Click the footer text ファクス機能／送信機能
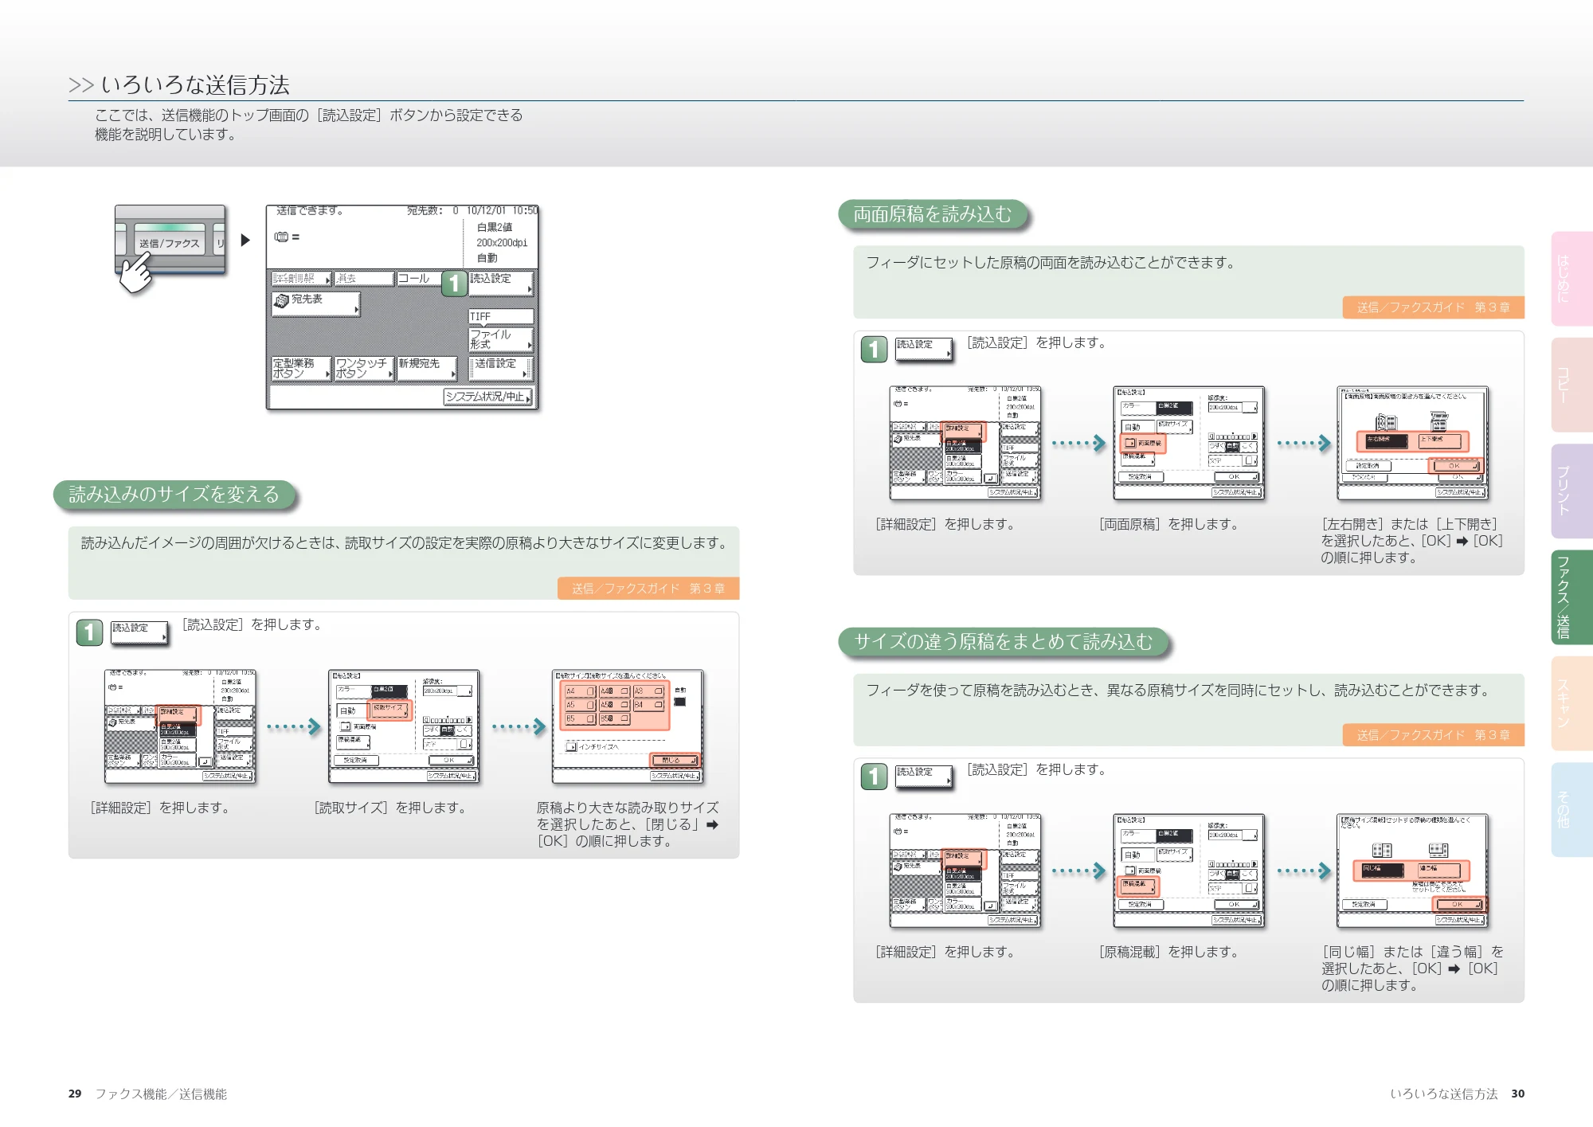 point(161,1094)
